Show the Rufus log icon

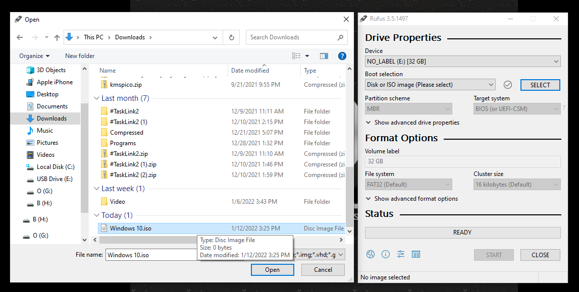tap(416, 255)
